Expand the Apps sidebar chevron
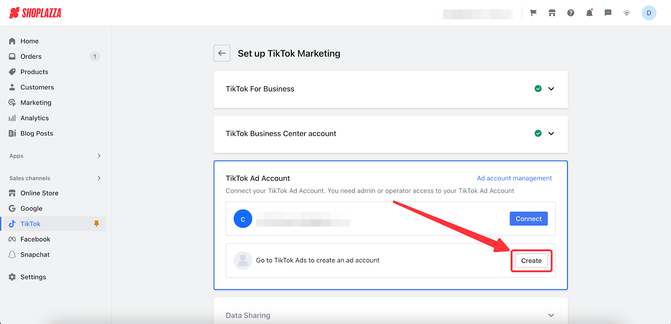The width and height of the screenshot is (671, 324). [99, 156]
